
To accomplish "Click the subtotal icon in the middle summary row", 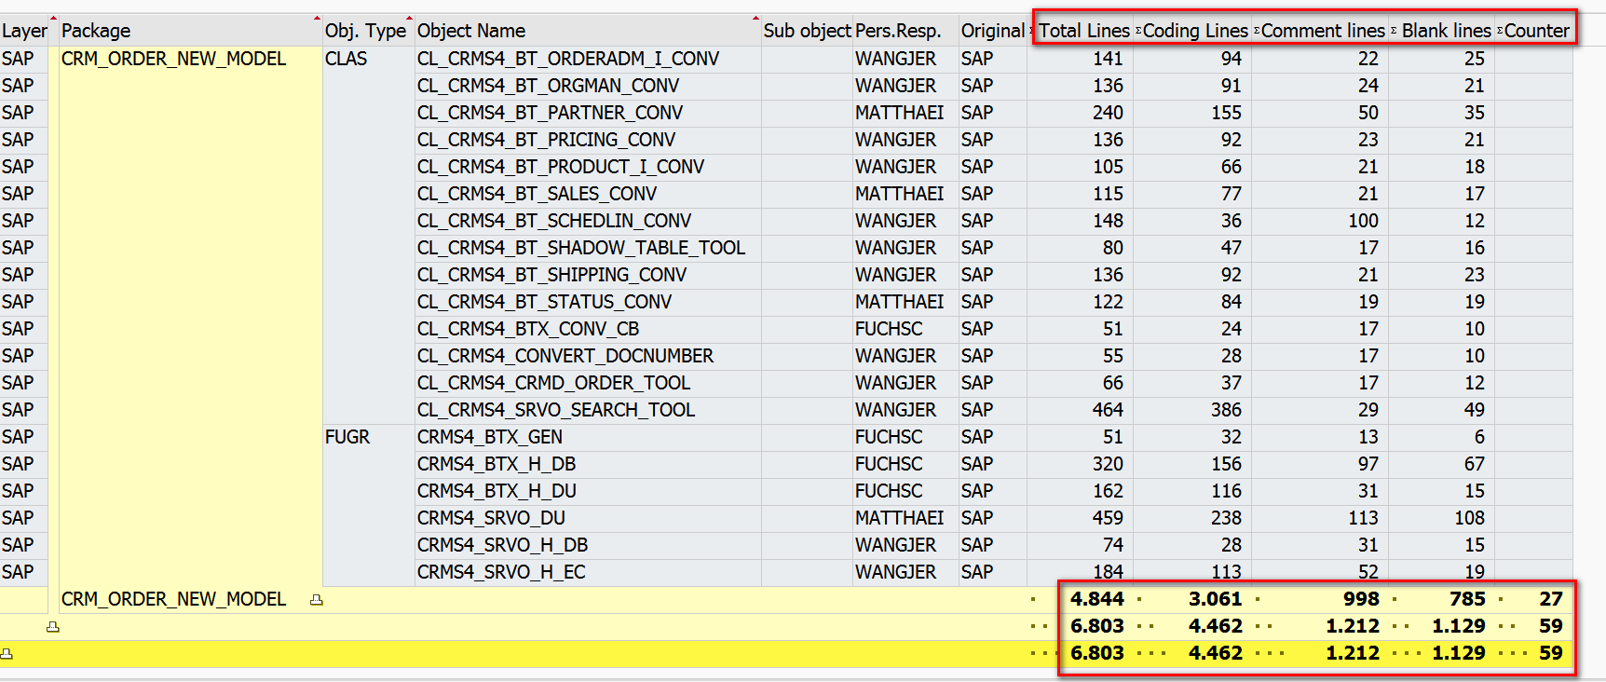I will click(x=52, y=627).
